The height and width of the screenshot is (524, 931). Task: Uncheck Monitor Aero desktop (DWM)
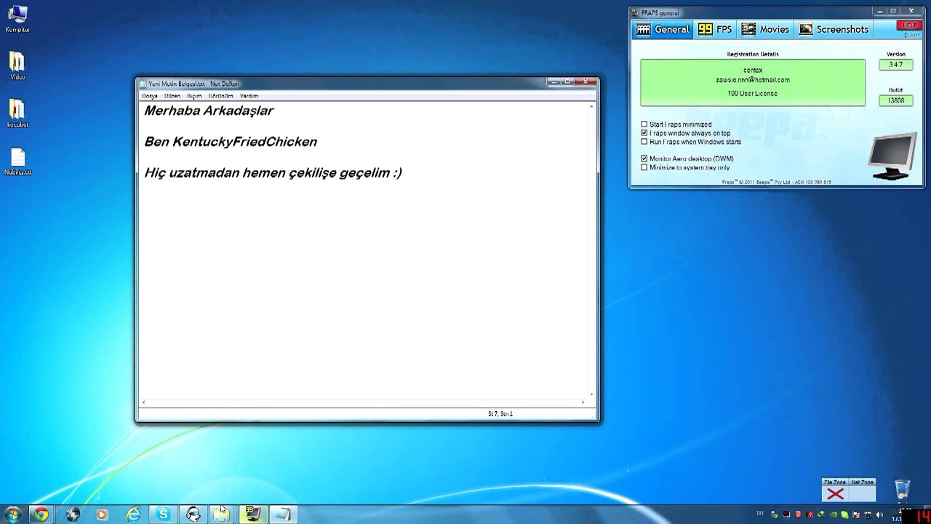[x=644, y=159]
